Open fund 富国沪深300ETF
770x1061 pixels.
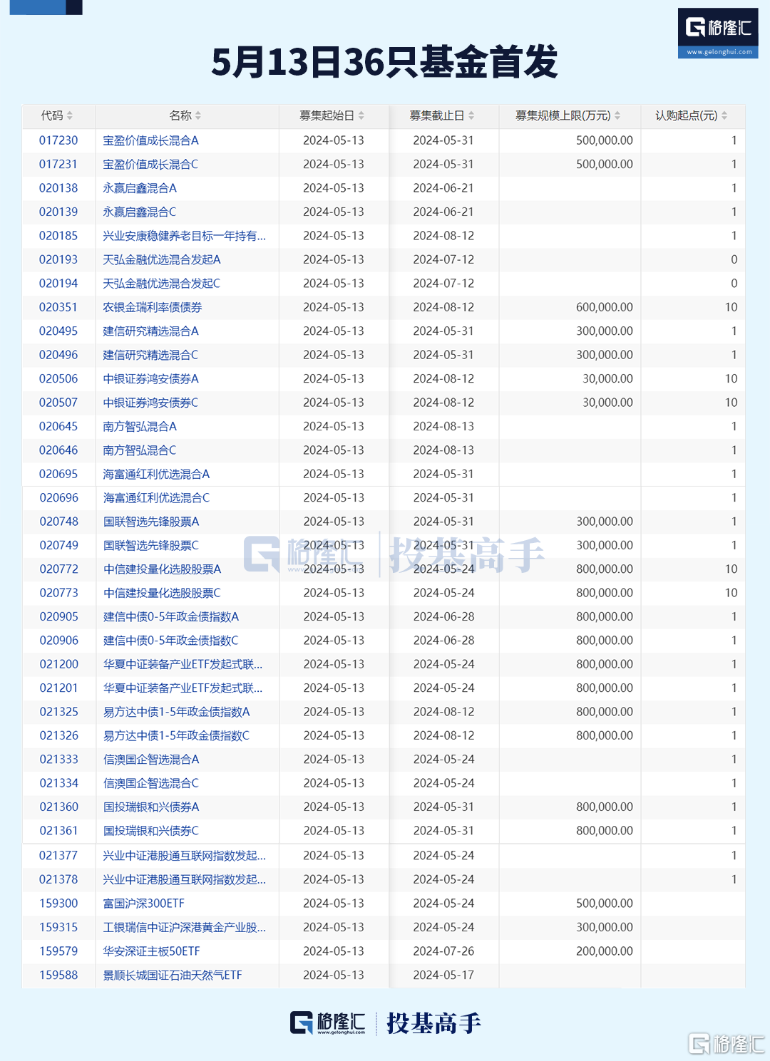pos(144,904)
